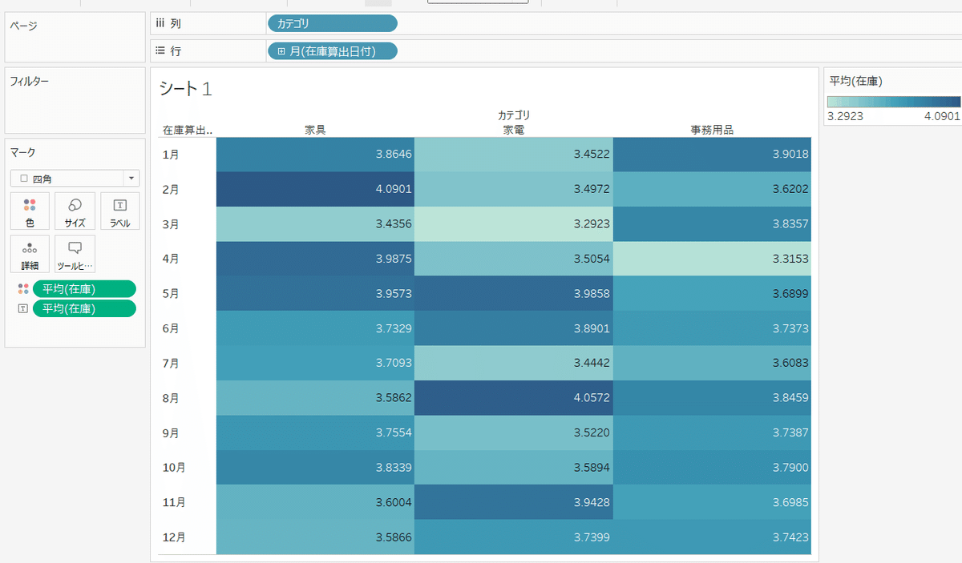Select the darkest cell showing 4.0901 under 家具
The image size is (962, 563).
coord(314,188)
